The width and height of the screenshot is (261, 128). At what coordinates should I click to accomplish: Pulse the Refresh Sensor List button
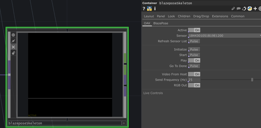tap(194, 41)
